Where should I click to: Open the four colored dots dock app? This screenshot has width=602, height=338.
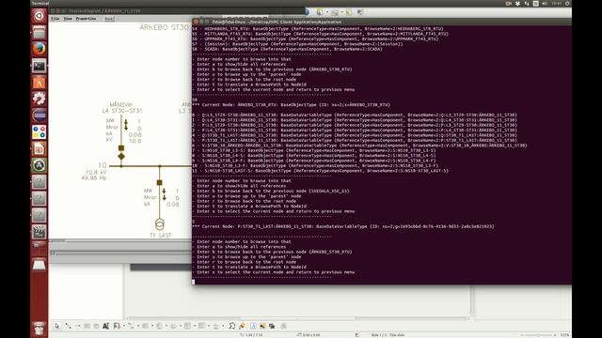click(39, 132)
